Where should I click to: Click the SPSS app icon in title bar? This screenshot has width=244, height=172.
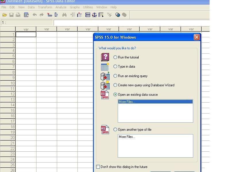coord(3,1)
